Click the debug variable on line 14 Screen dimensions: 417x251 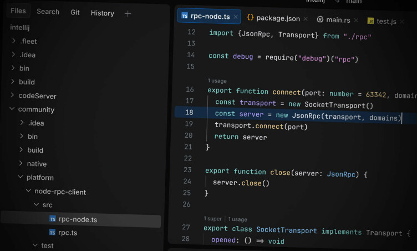pos(243,57)
